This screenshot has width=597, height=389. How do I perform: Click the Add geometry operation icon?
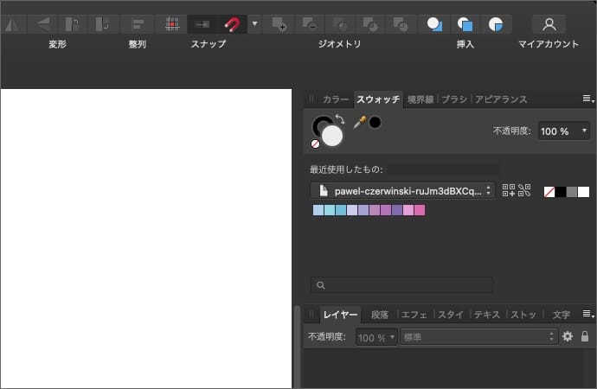(279, 24)
